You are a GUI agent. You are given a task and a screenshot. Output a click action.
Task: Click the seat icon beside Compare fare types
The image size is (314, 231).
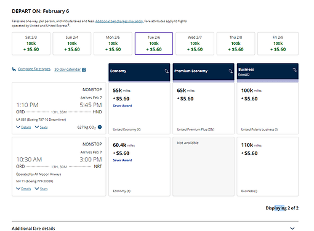[14, 69]
